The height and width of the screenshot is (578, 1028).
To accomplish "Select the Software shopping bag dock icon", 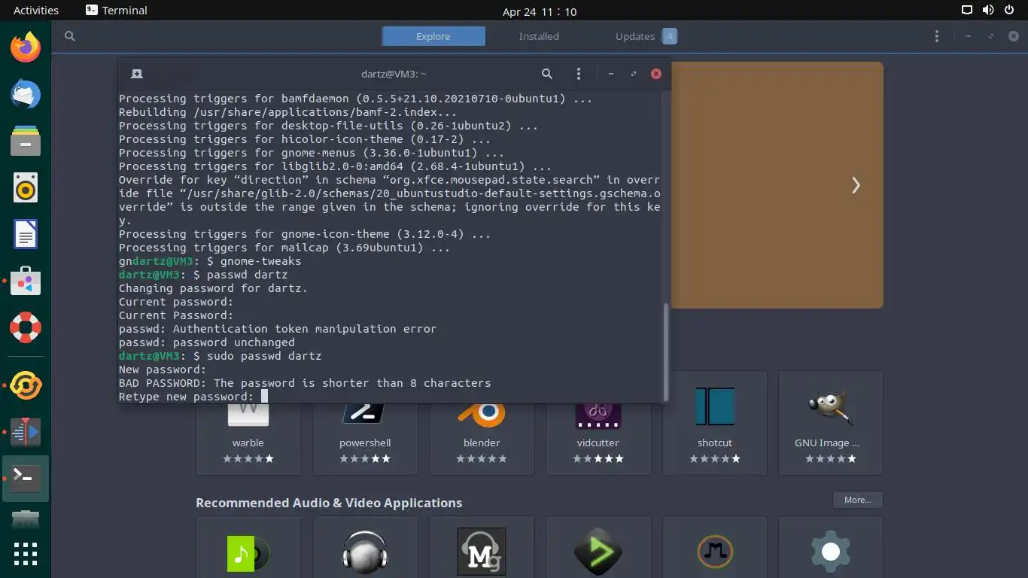I will click(x=26, y=281).
